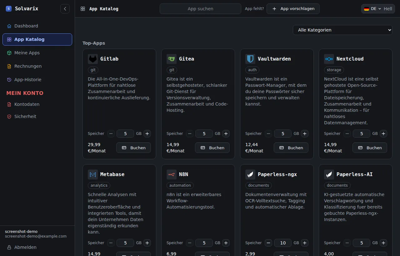The image size is (400, 256).
Task: Click the Gitlab fox logo icon
Action: [x=93, y=59]
